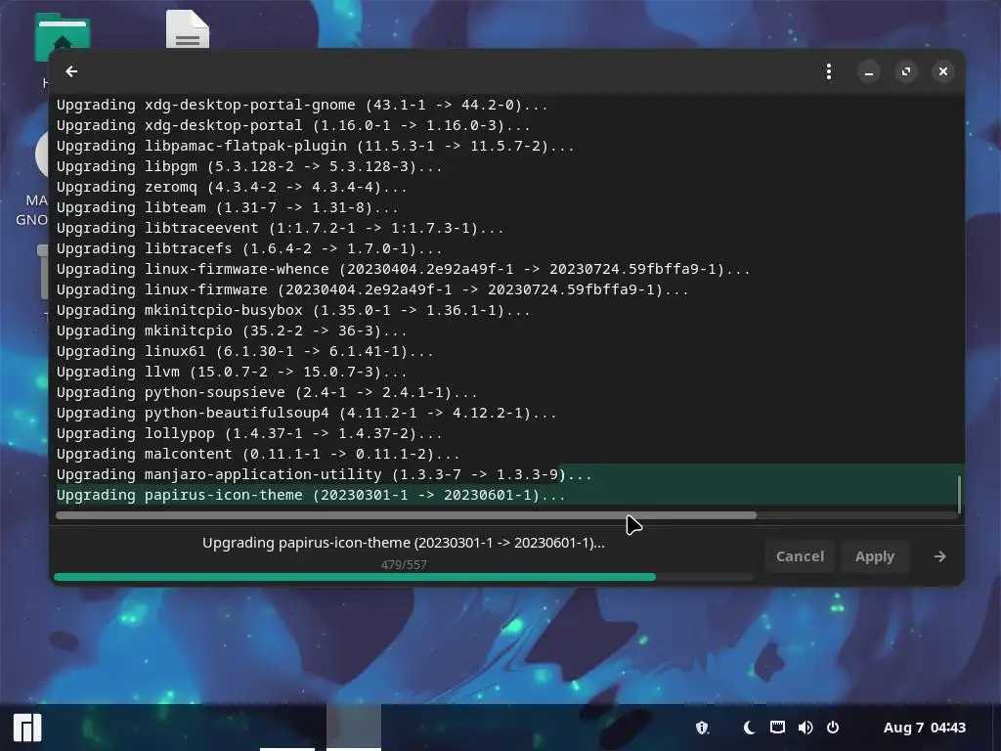Toggle the night mode moon icon
Image resolution: width=1001 pixels, height=751 pixels.
750,728
